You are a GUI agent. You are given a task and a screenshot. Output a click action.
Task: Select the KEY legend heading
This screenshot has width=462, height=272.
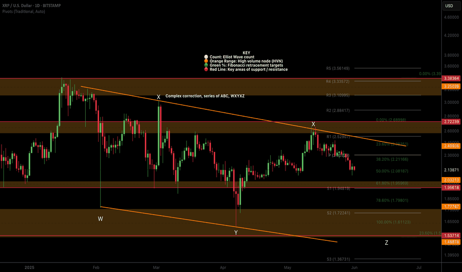[246, 53]
